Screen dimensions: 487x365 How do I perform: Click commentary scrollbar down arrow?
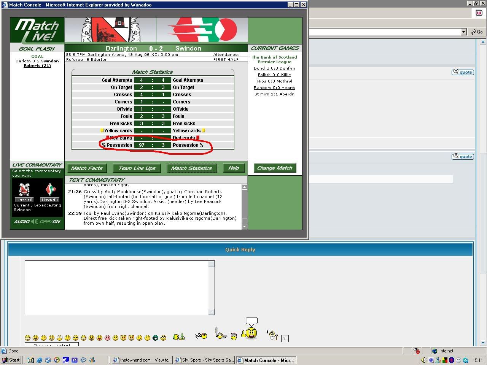(245, 227)
